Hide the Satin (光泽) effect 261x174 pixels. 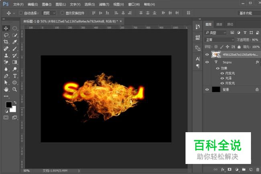[222, 78]
